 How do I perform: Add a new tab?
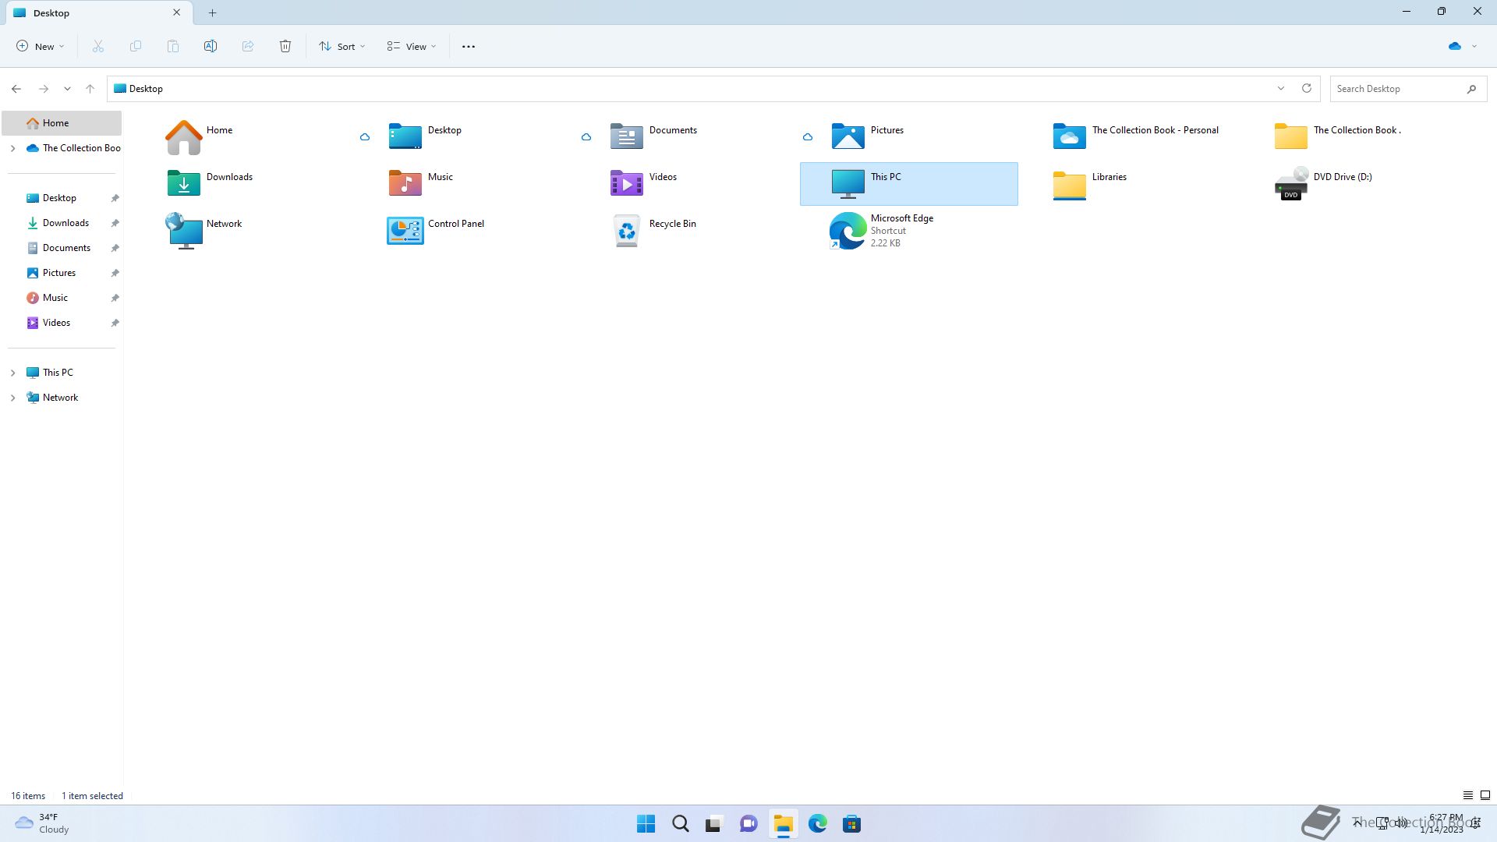tap(212, 12)
